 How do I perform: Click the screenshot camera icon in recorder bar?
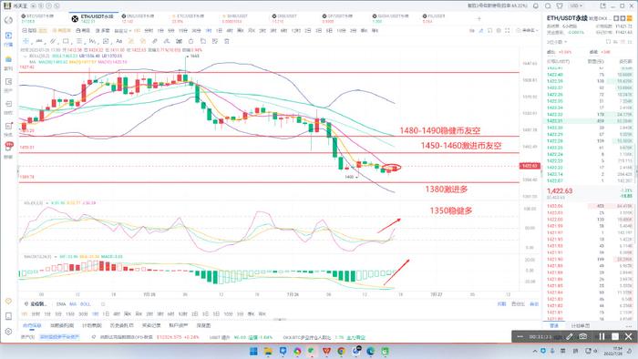(583, 336)
